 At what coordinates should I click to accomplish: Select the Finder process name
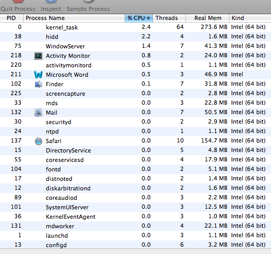(x=55, y=84)
